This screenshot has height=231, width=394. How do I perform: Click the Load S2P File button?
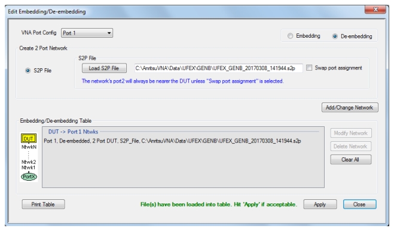(x=104, y=68)
